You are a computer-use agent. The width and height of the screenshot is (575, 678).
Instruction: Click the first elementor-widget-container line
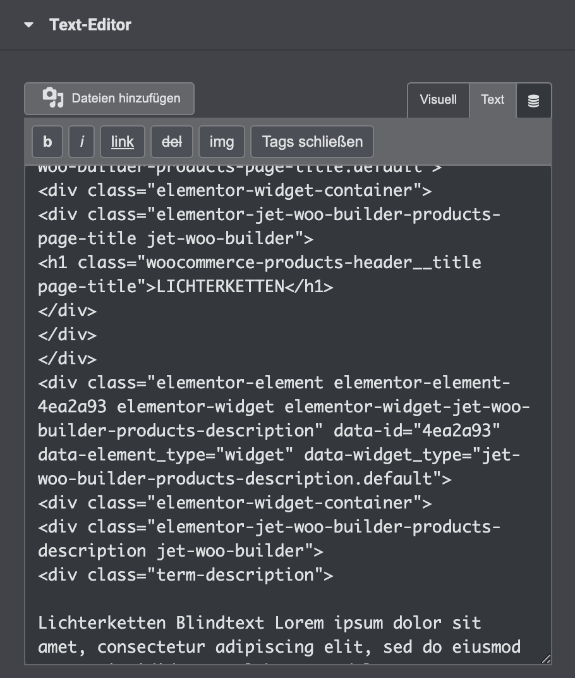point(235,191)
